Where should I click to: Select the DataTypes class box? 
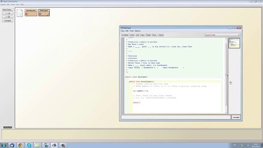[x=44, y=13]
